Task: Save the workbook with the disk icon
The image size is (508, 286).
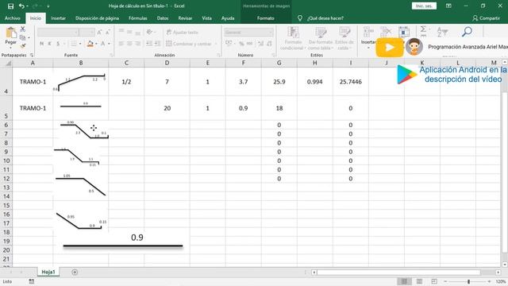Action: 10,6
